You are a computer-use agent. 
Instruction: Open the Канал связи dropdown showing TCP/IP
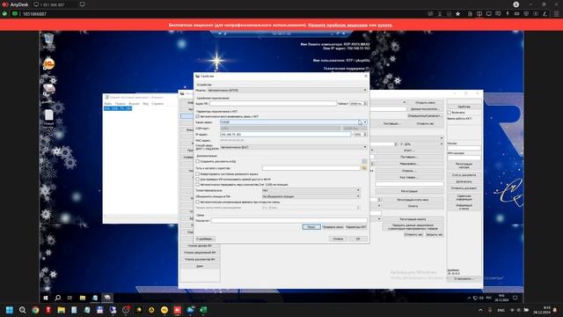[x=294, y=122]
